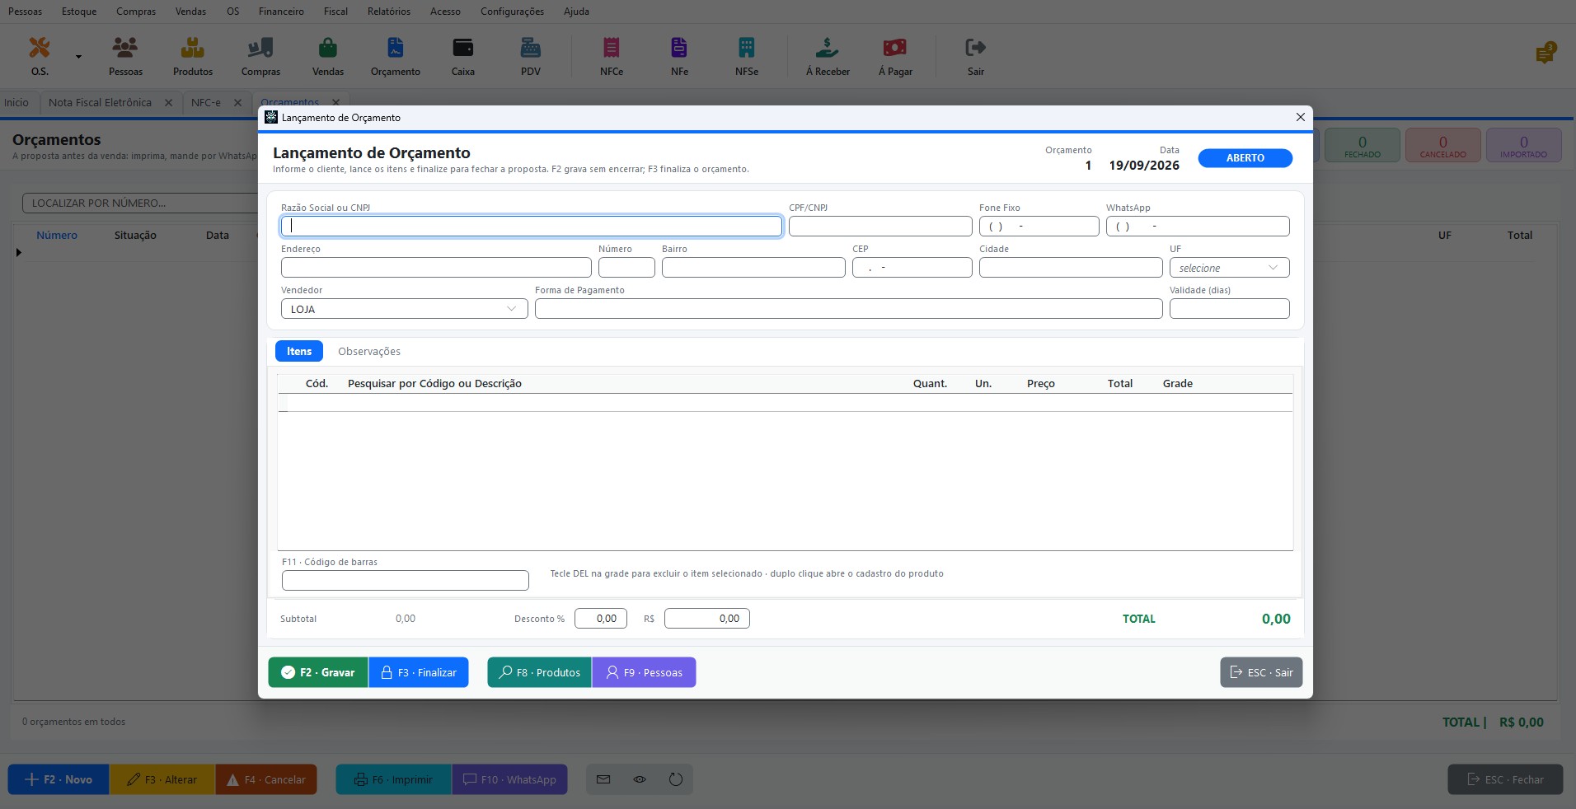The image size is (1576, 809).
Task: Click F3 · Finalizar button
Action: (x=419, y=672)
